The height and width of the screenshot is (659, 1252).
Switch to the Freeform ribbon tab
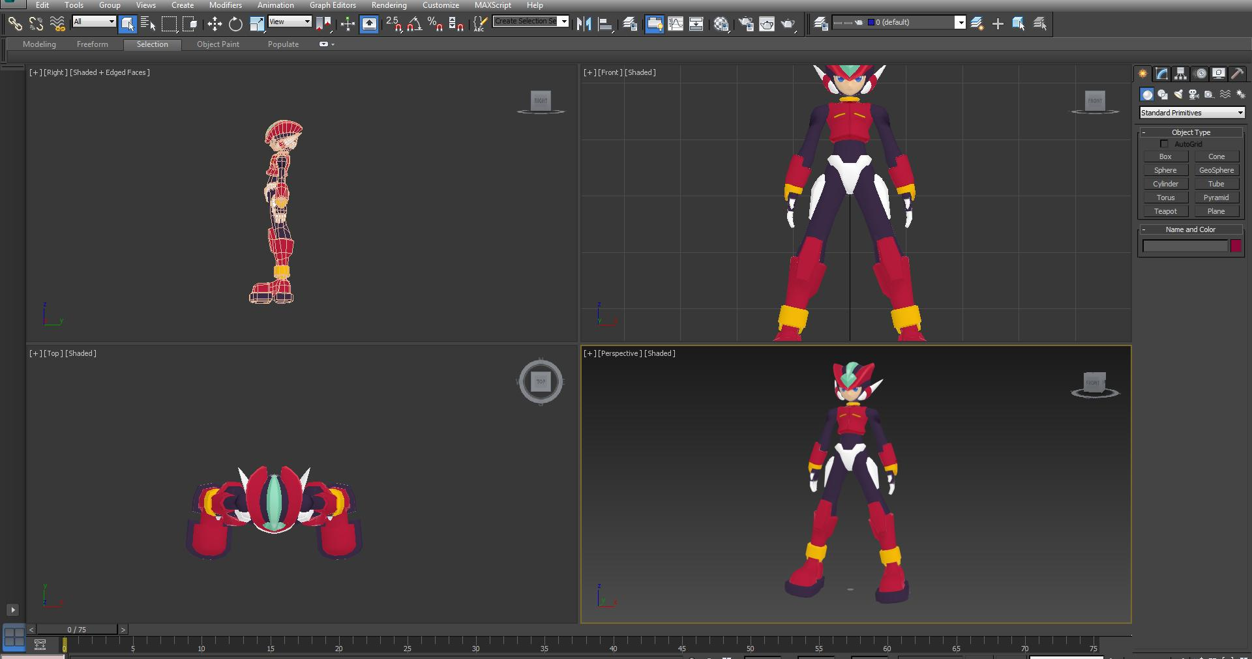coord(93,44)
